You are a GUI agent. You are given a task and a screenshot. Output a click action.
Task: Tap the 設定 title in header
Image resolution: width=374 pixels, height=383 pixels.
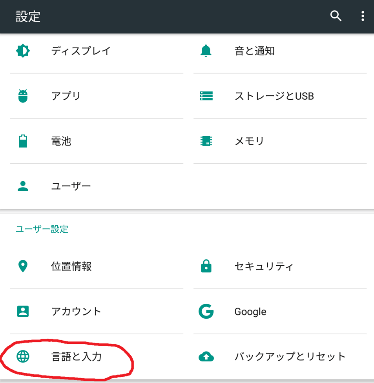click(x=28, y=16)
